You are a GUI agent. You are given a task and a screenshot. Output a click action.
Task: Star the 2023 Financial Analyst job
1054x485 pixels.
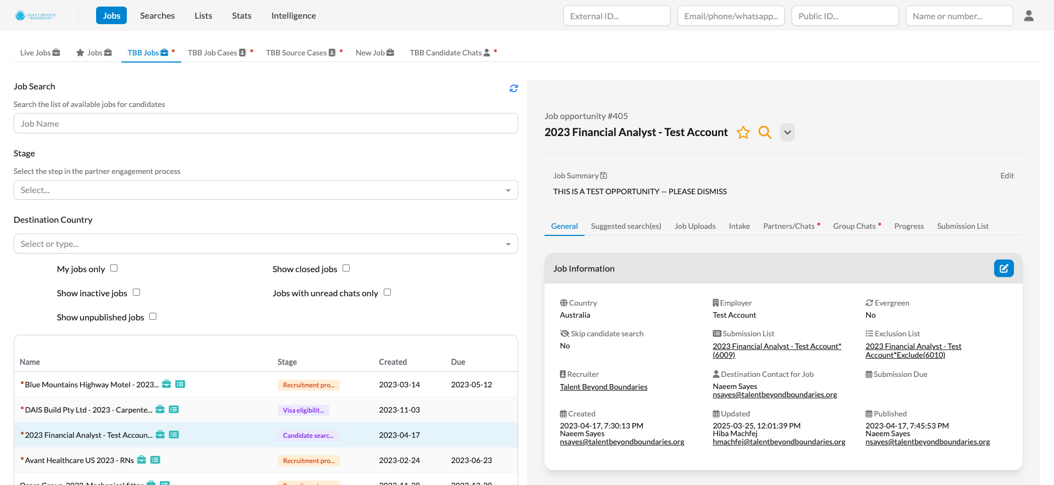click(x=743, y=132)
